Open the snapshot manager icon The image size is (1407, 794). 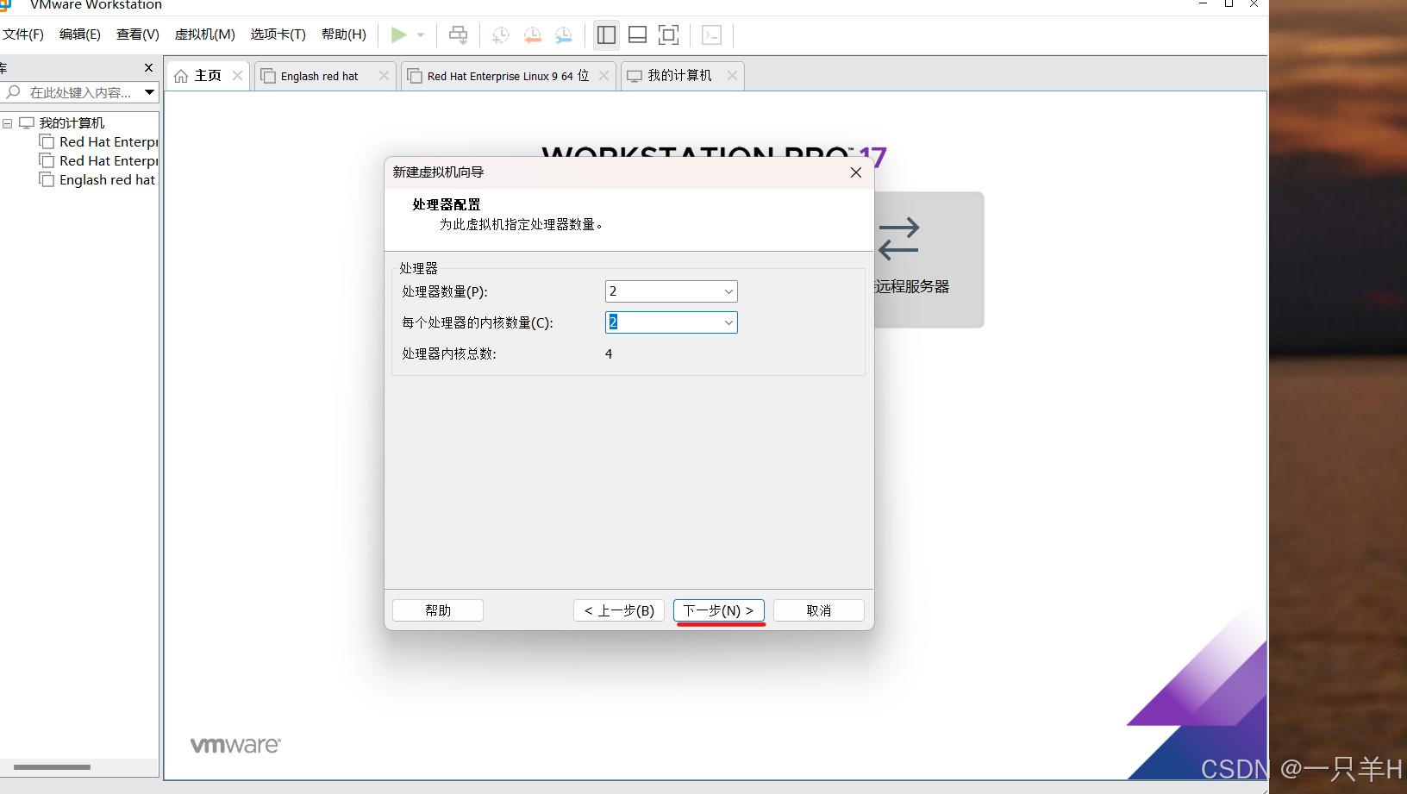(x=564, y=35)
